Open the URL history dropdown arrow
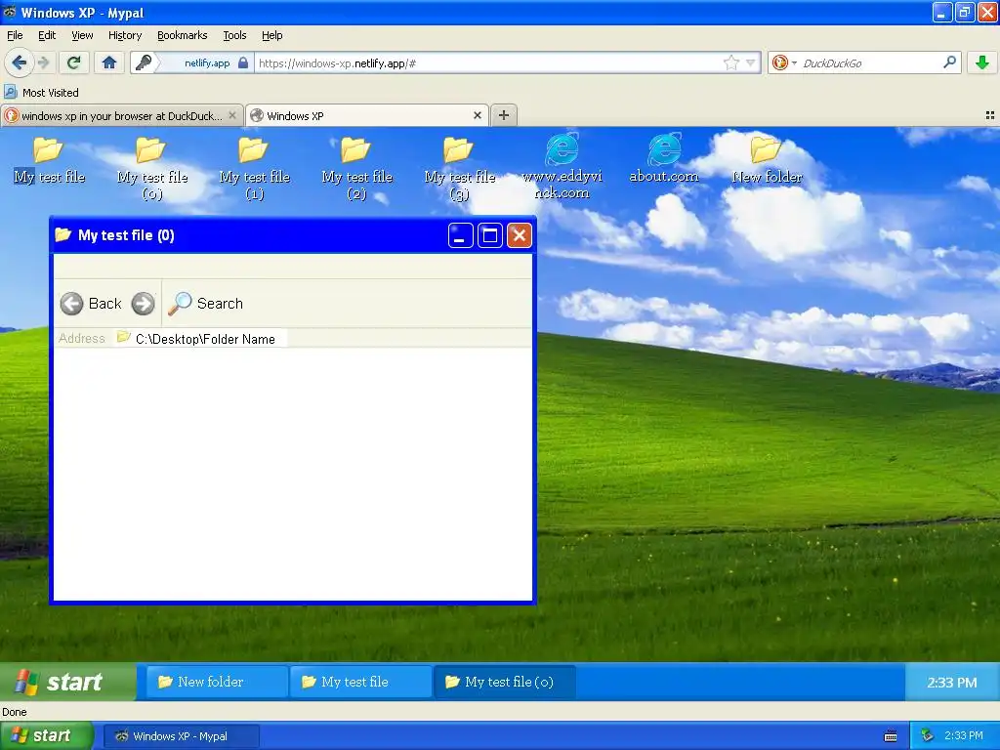Viewport: 1000px width, 750px height. 751,62
